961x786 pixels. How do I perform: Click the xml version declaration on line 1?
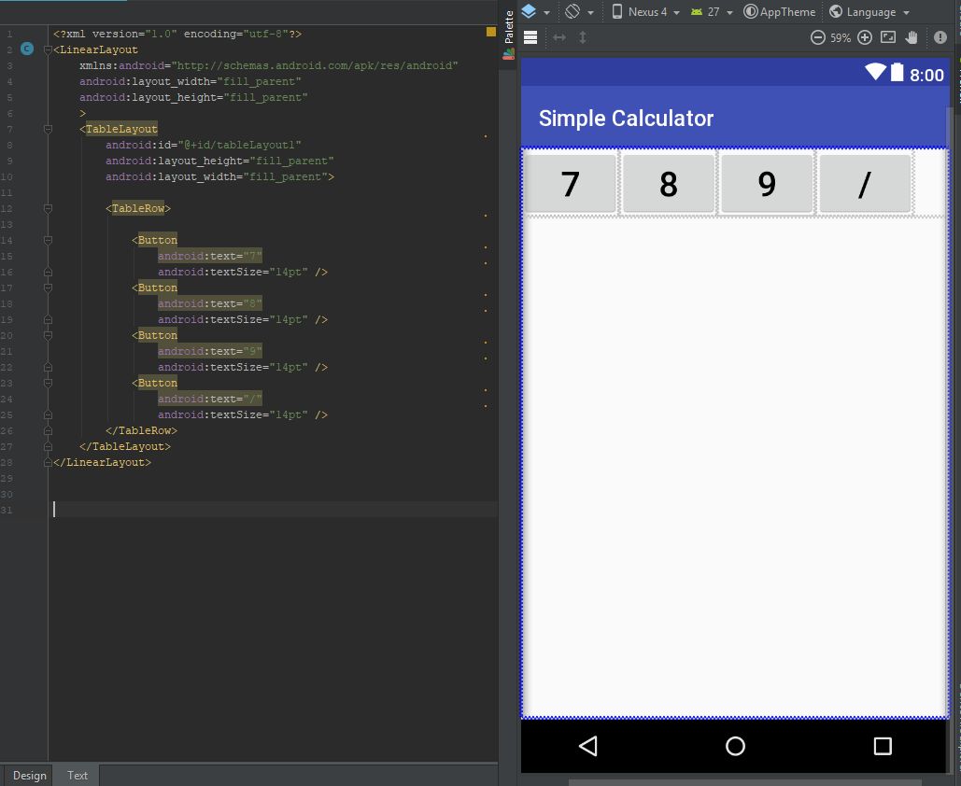coord(177,34)
